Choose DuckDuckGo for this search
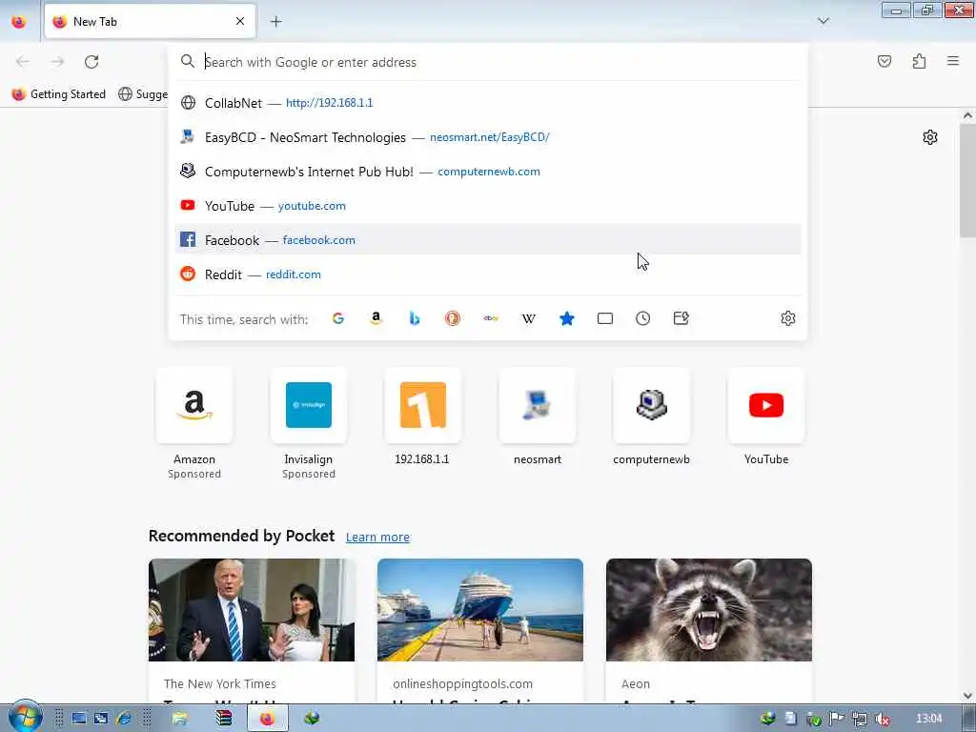This screenshot has width=976, height=732. pos(453,318)
